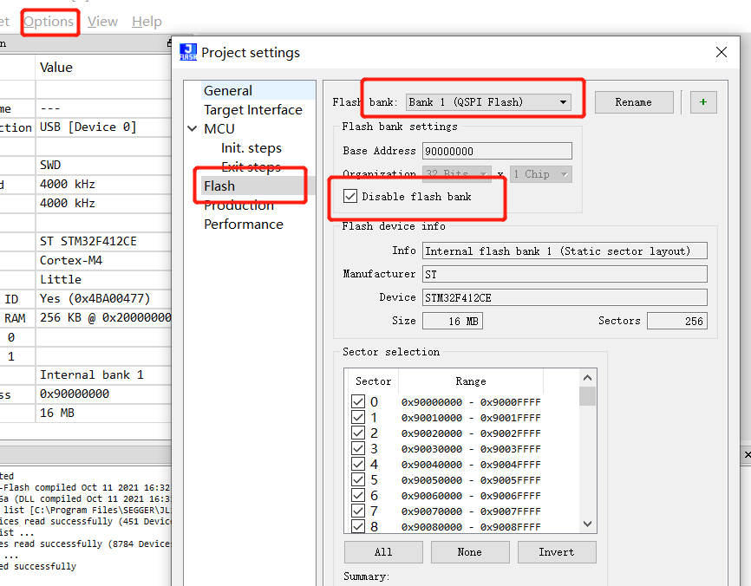Select General in the settings tree

(x=230, y=90)
